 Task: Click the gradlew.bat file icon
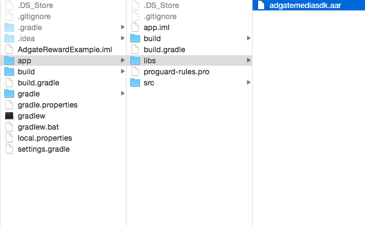(x=9, y=127)
